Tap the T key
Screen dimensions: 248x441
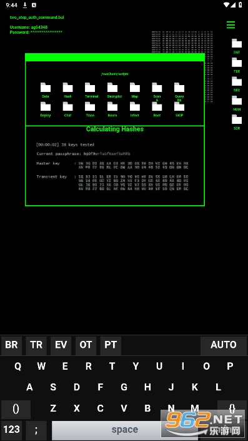(x=112, y=366)
